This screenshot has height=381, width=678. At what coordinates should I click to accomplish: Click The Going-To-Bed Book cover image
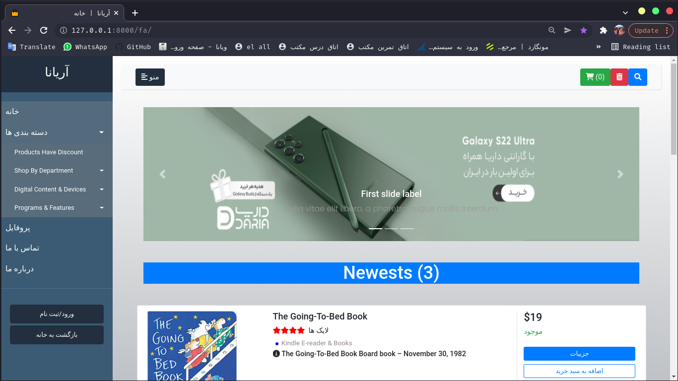[x=192, y=346]
